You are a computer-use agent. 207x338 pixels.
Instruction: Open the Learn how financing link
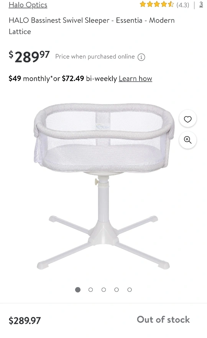tap(135, 78)
